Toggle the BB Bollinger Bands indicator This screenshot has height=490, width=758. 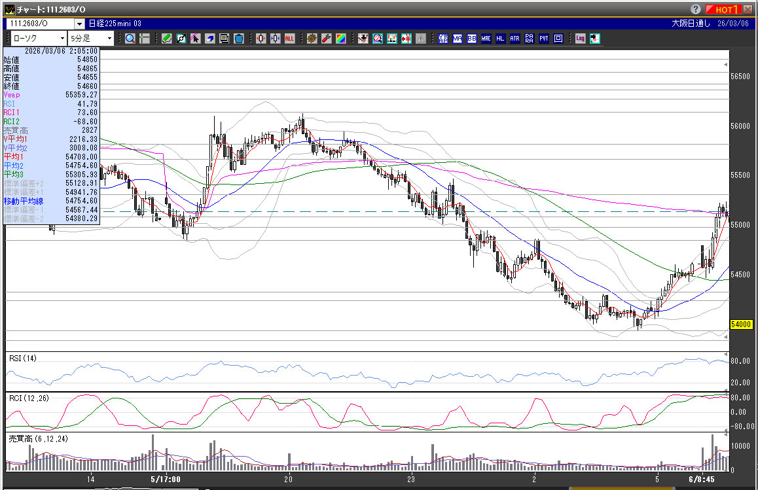coord(471,39)
